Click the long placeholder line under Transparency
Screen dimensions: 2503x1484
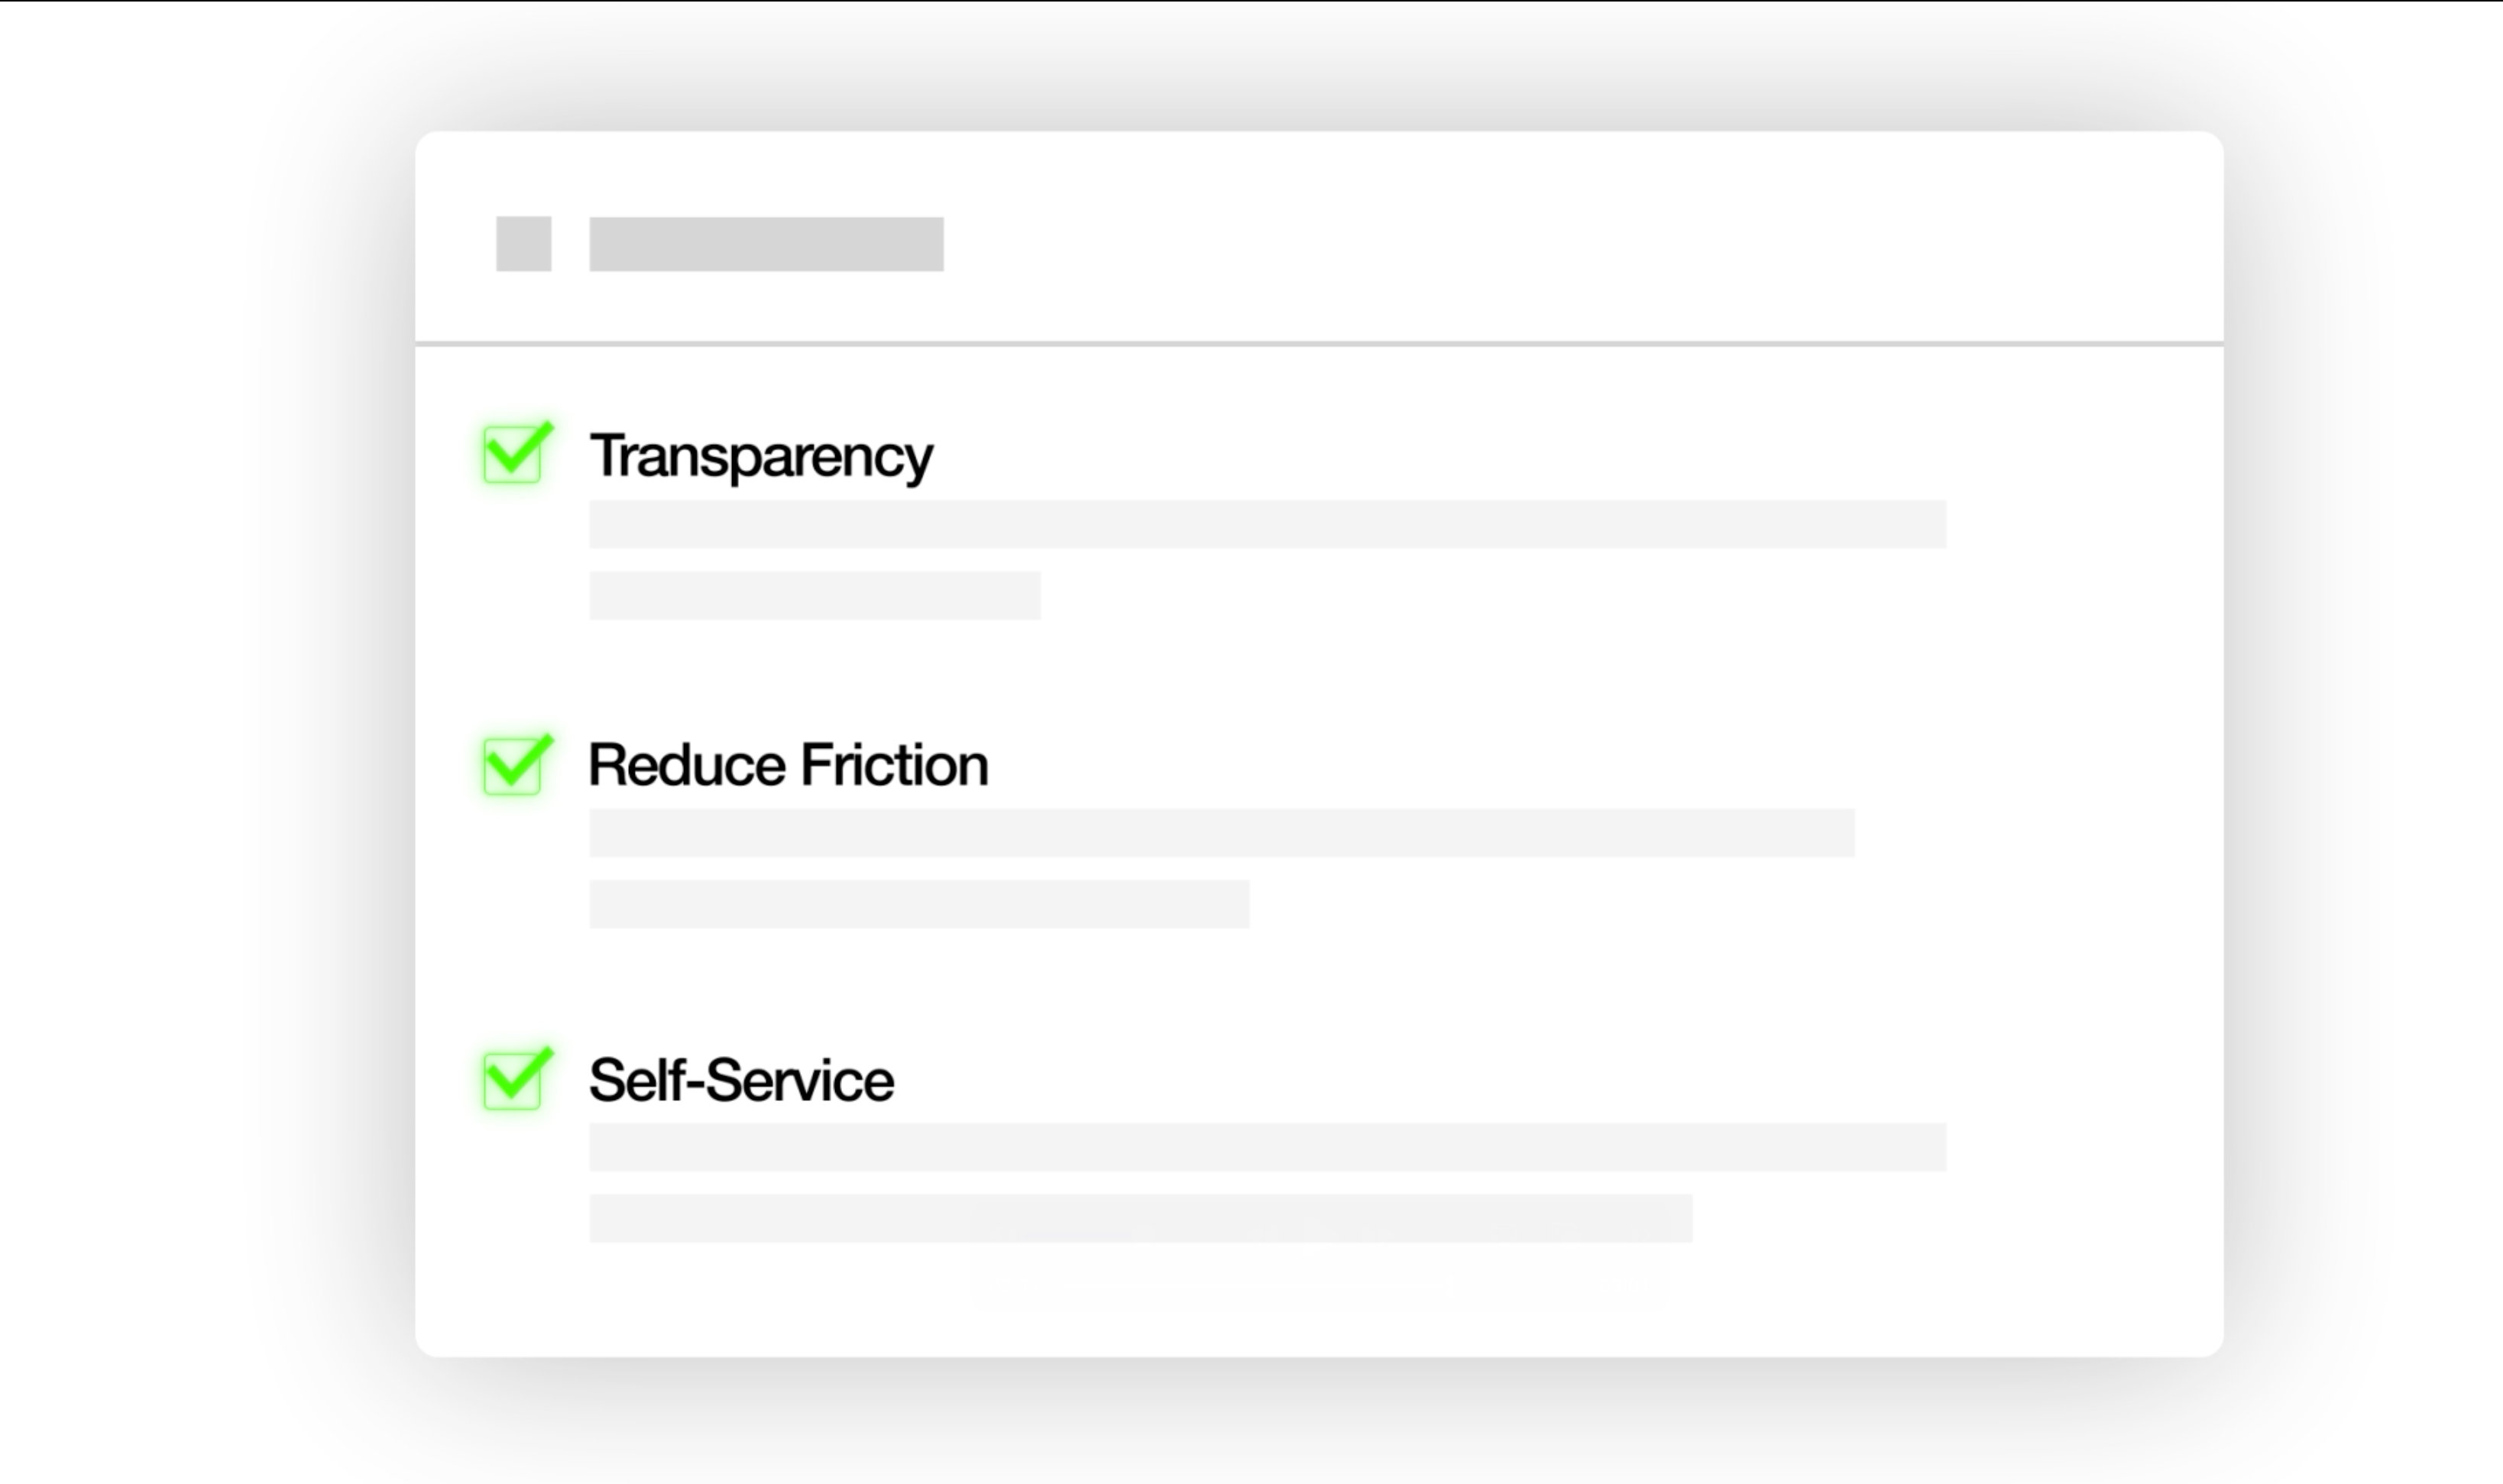point(1267,525)
